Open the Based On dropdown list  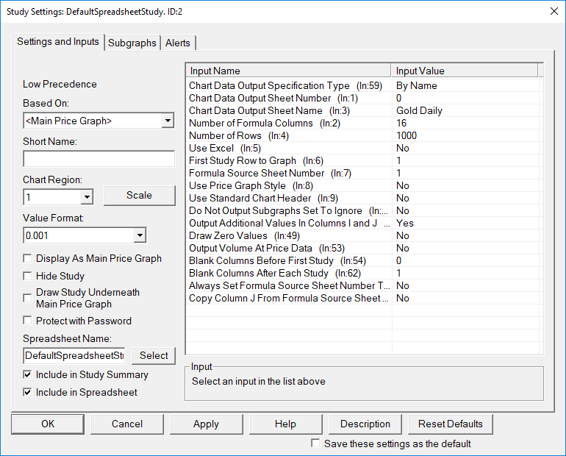pos(168,121)
